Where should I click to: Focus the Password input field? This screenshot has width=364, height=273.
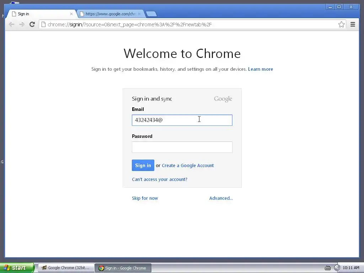pos(182,147)
